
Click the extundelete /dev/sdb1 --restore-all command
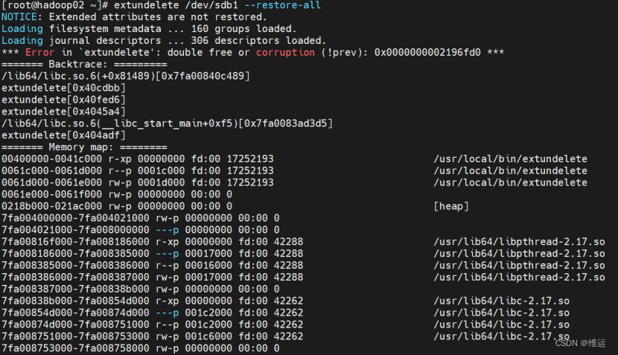coord(217,5)
